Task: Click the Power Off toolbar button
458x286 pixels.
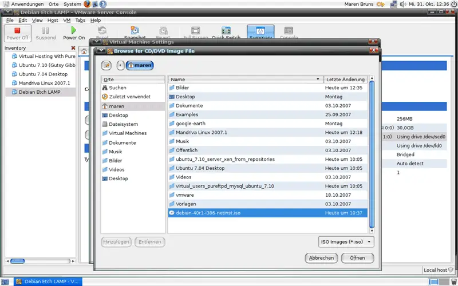Action: pos(18,33)
